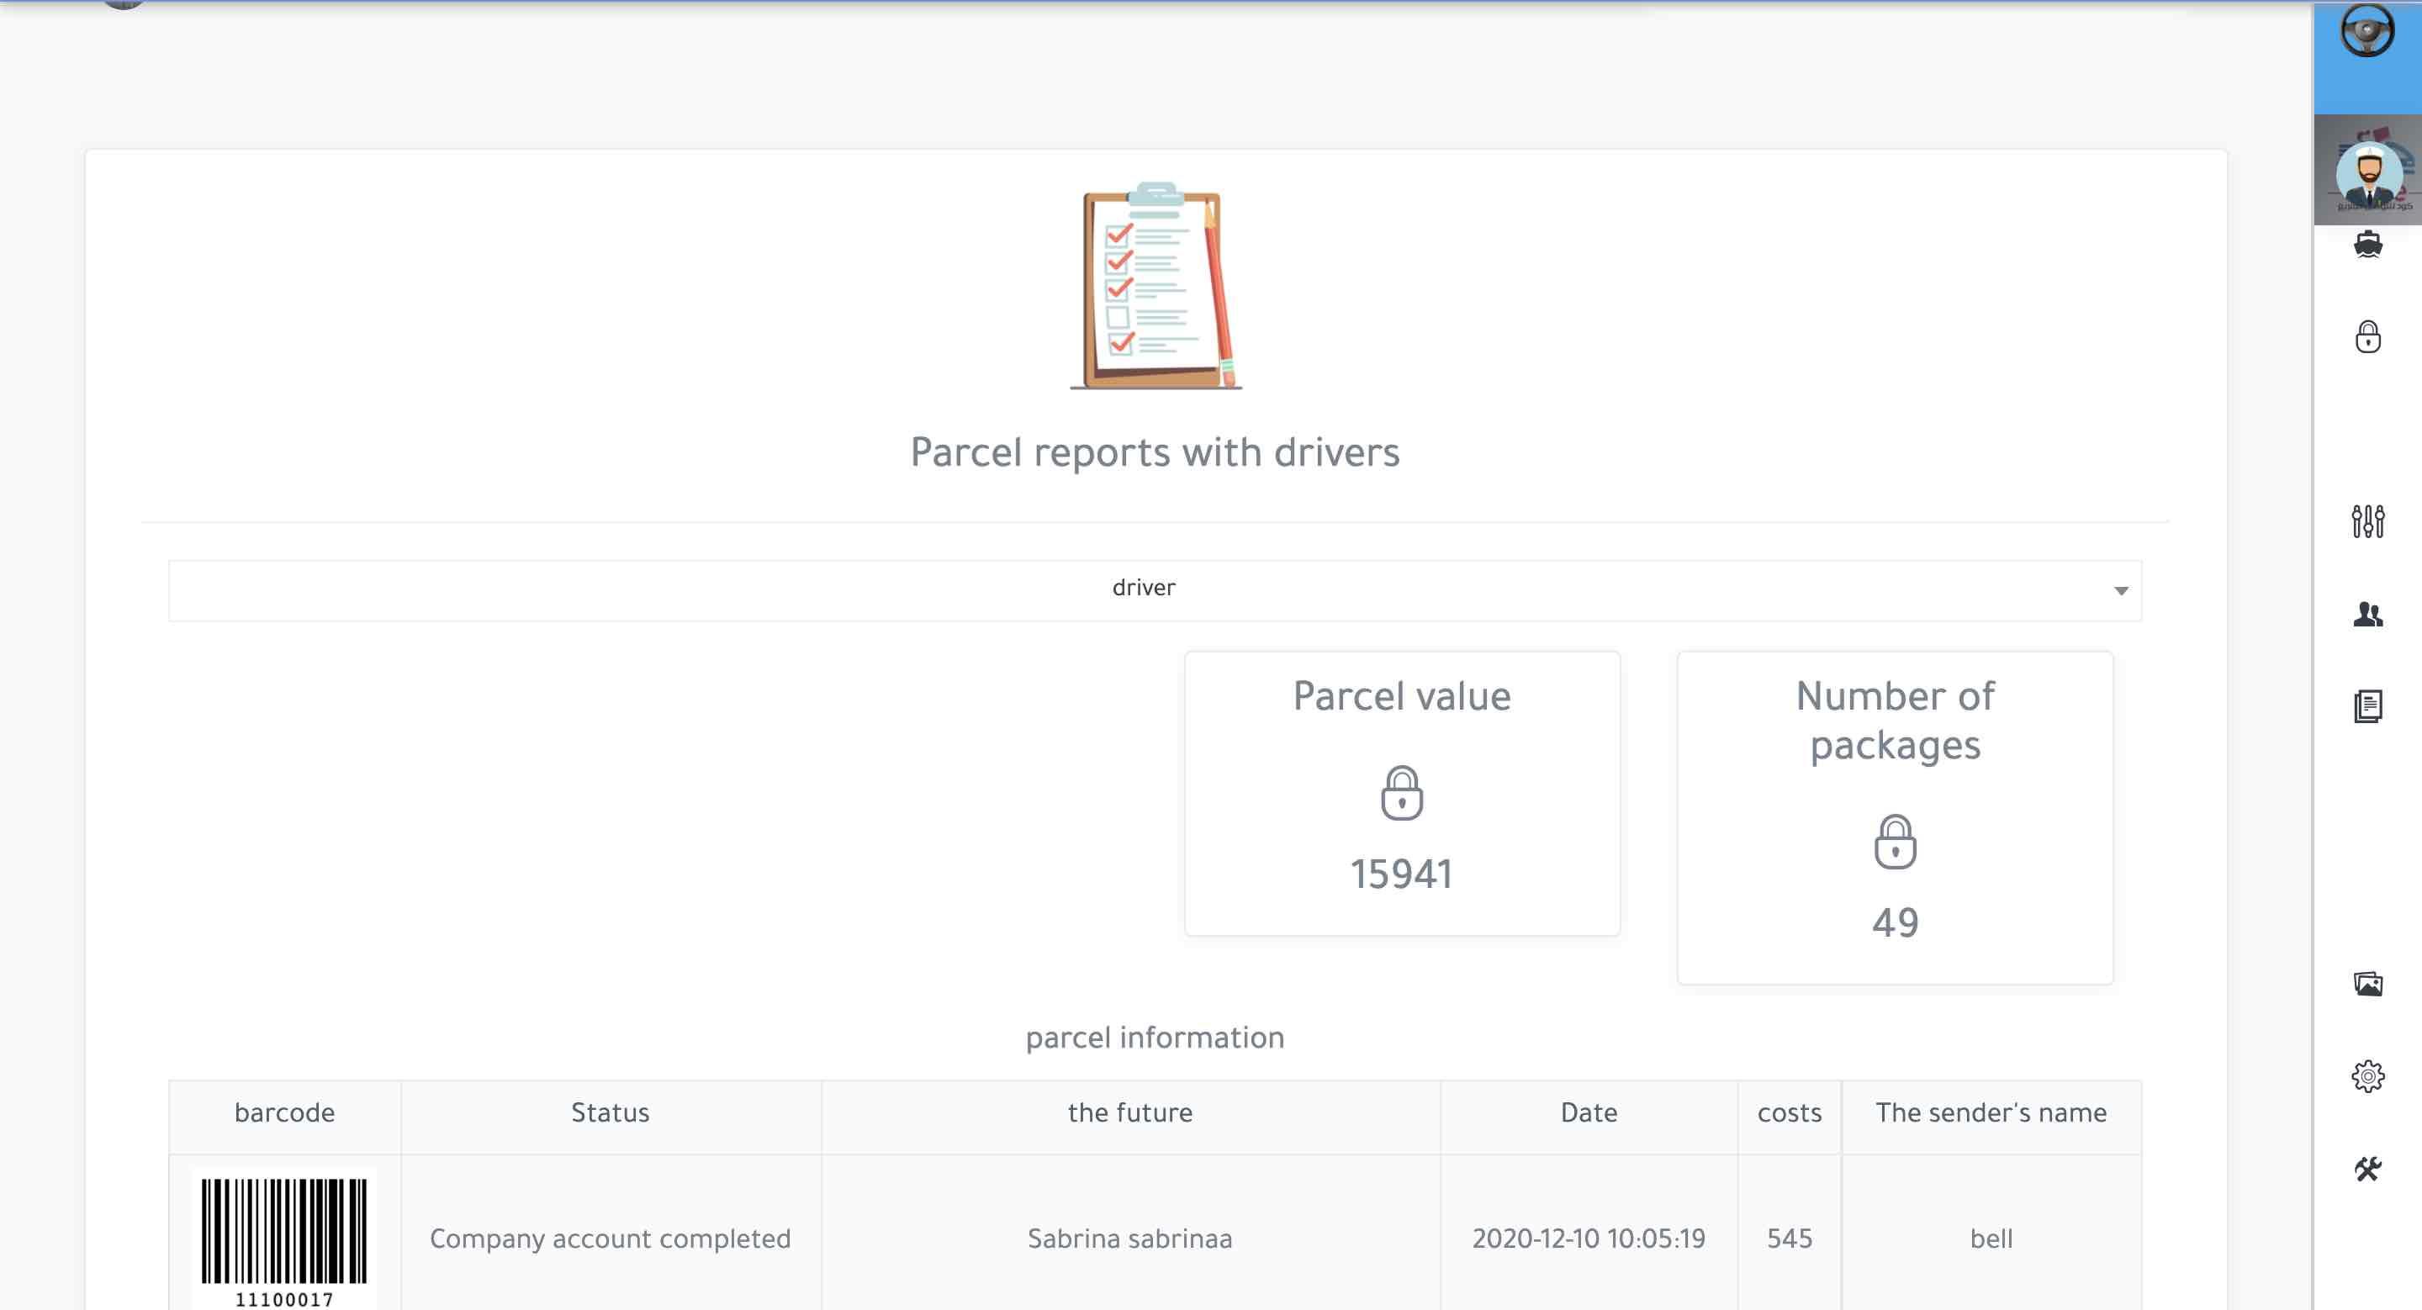Click the padlock icon in sidebar
Screen dimensions: 2422x1310
coord(2367,336)
